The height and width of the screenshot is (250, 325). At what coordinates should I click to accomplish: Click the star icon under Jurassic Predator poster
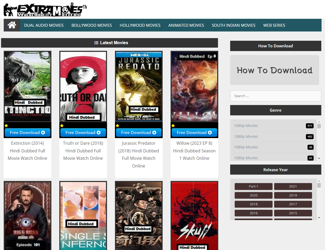coord(118,126)
